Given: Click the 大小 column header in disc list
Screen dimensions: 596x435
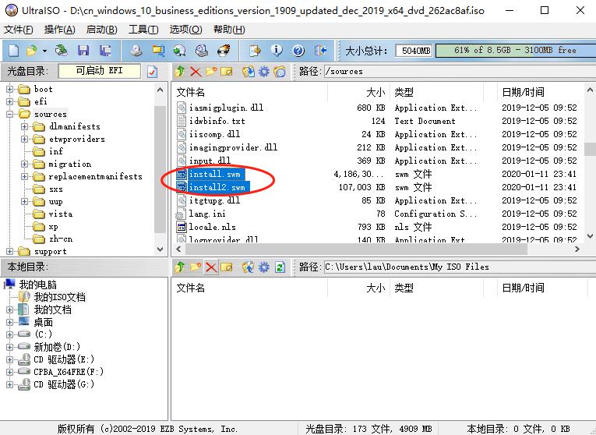Looking at the screenshot, I should coord(358,92).
